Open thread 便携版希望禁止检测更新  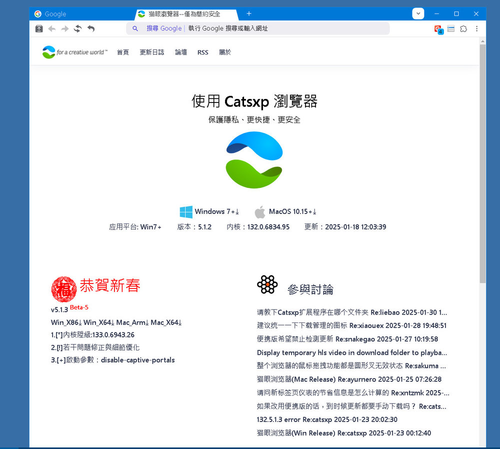click(347, 339)
